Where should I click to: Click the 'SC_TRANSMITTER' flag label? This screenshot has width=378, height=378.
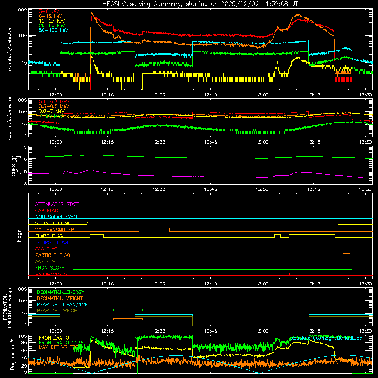(x=55, y=230)
